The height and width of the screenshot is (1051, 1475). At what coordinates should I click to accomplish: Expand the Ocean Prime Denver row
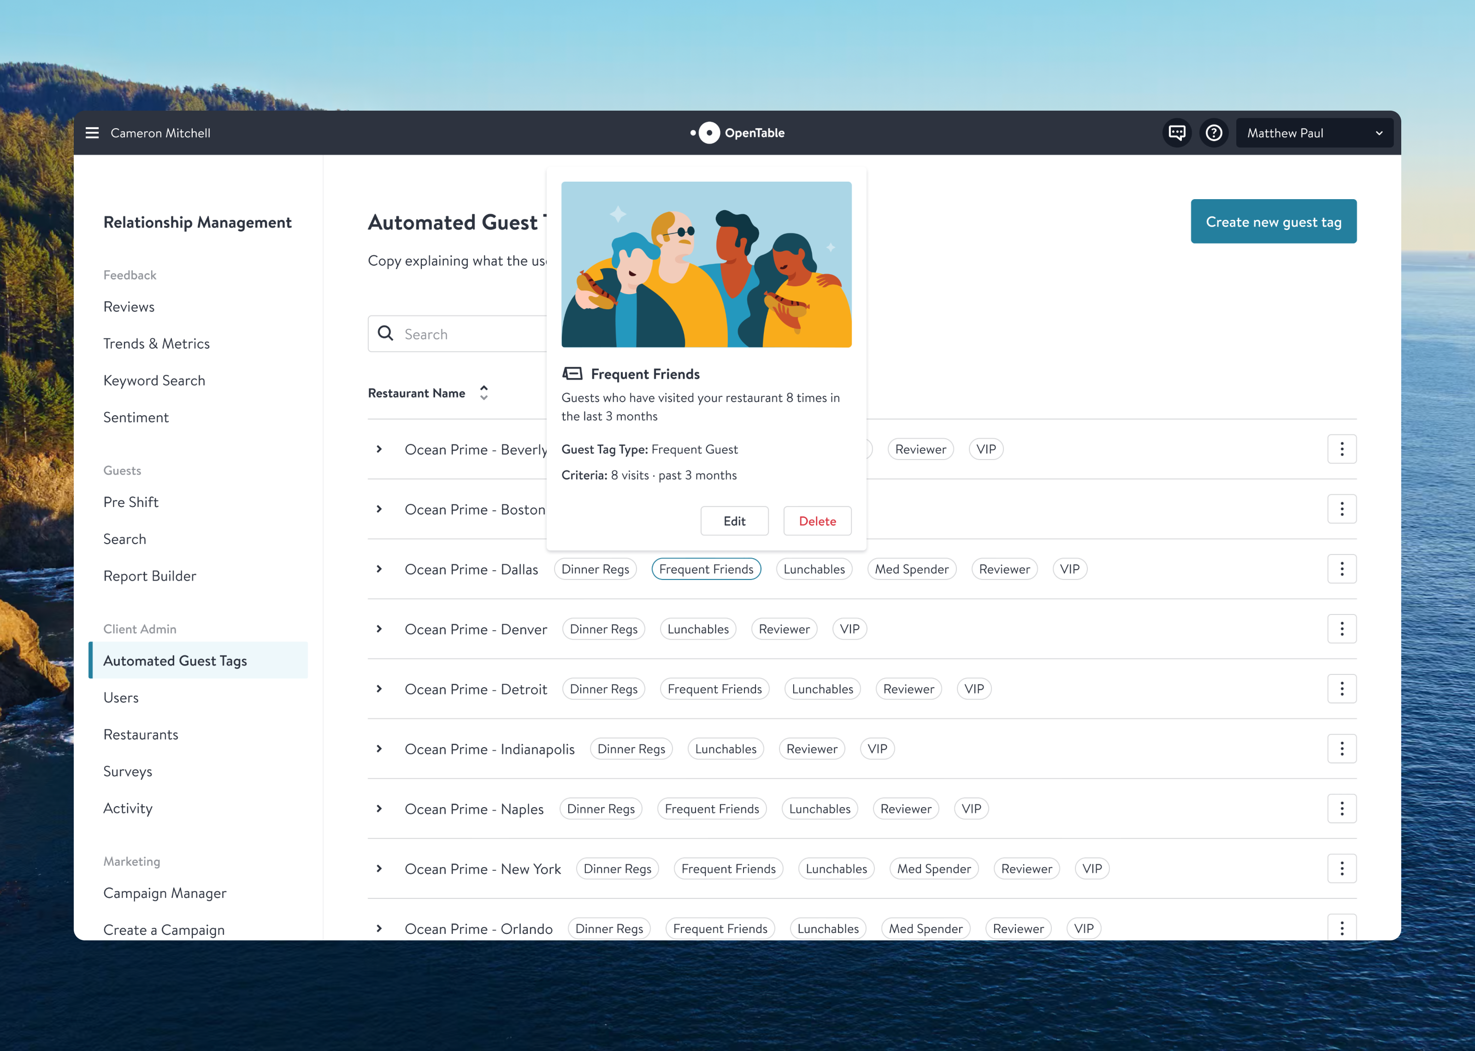coord(380,629)
